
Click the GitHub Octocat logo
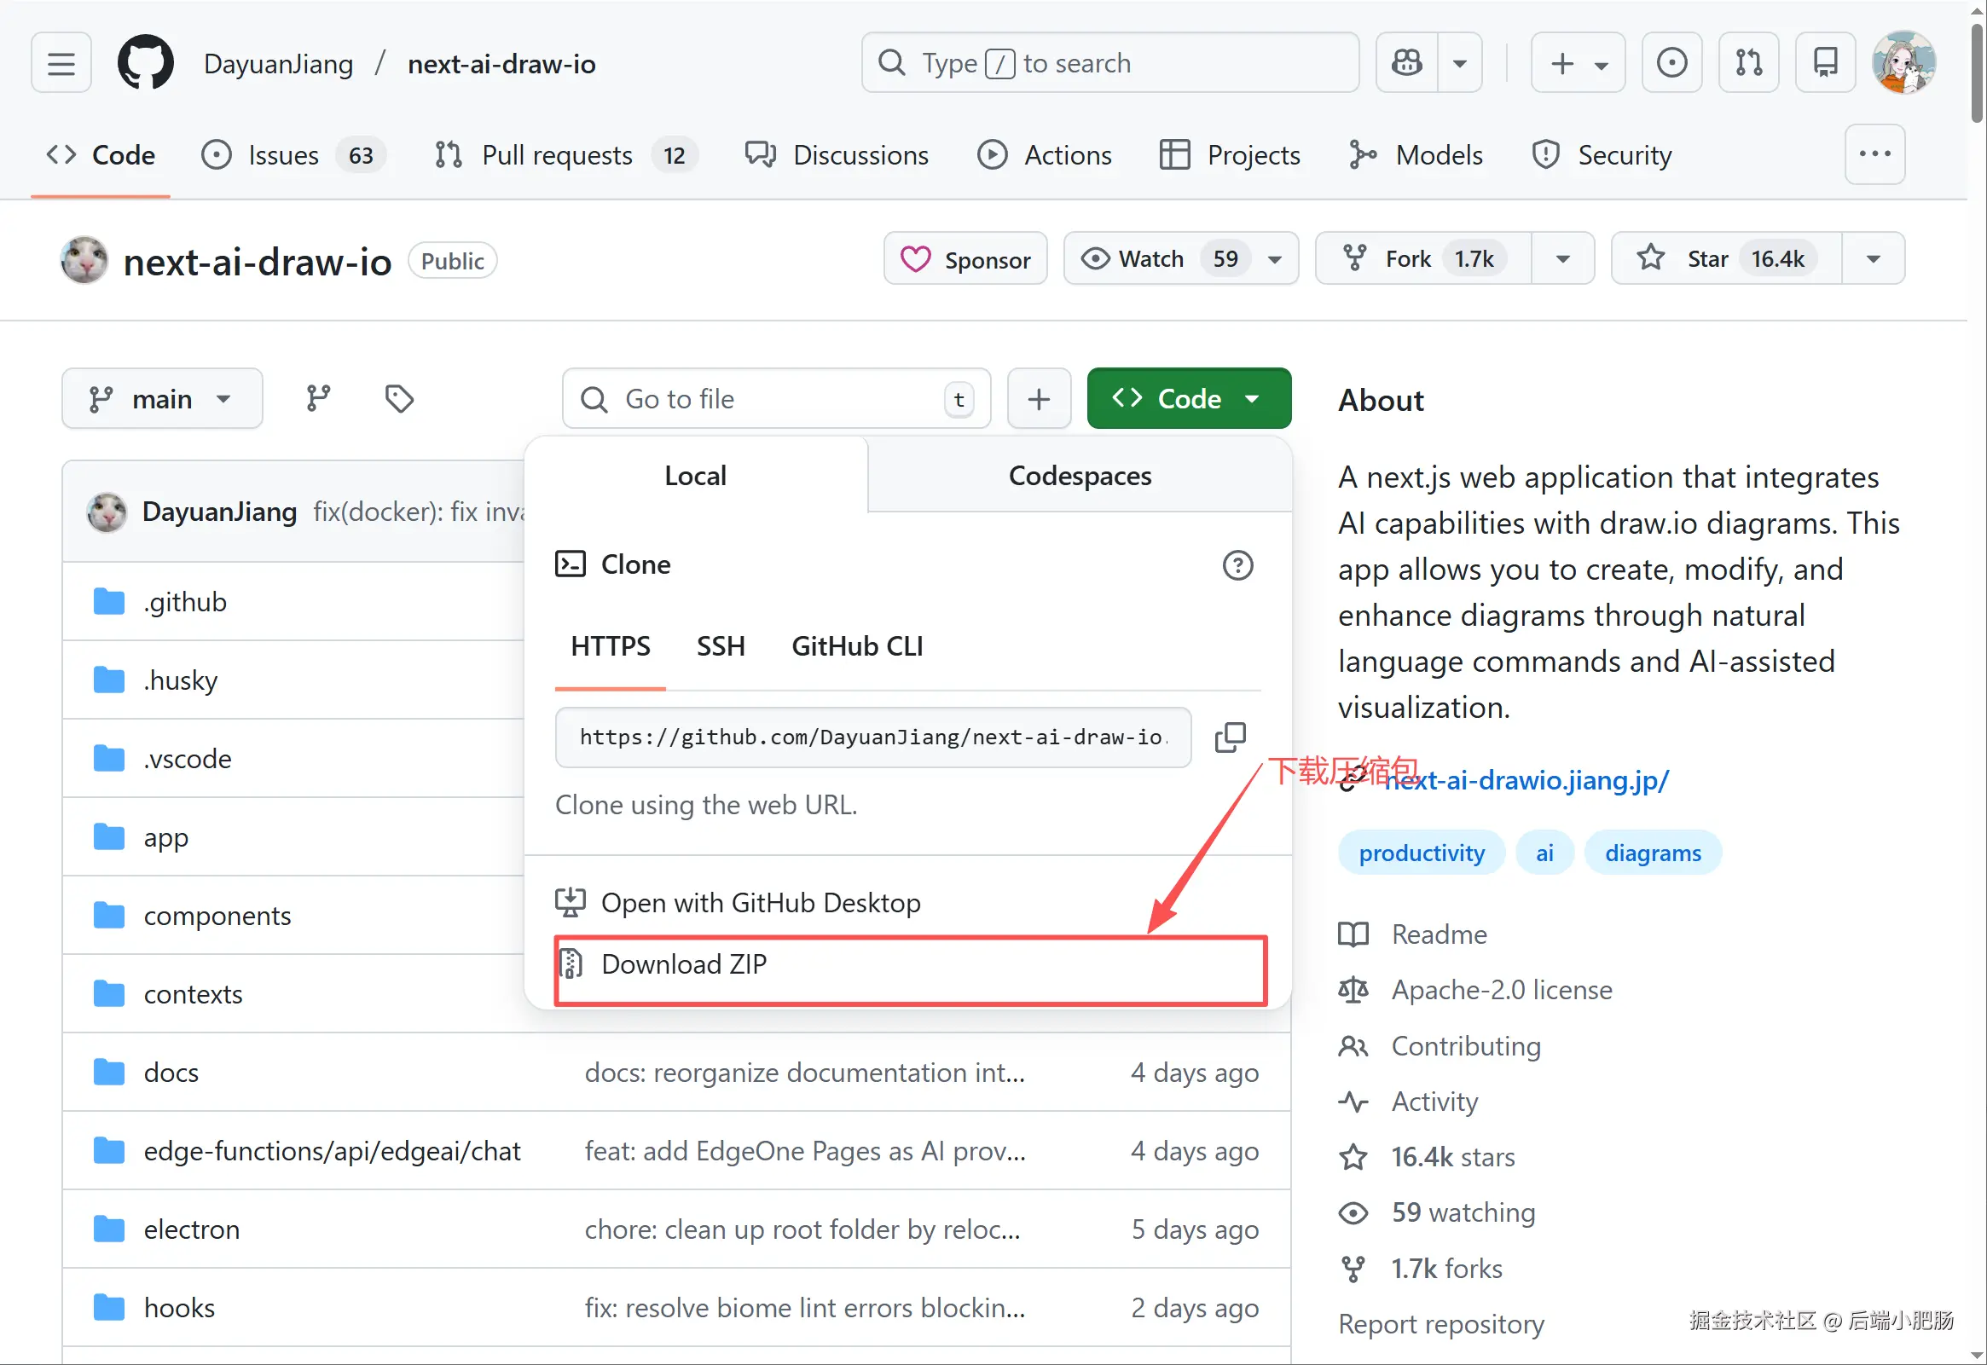pos(146,63)
